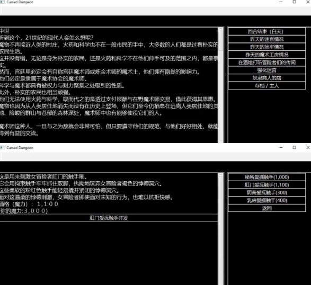This screenshot has width=311, height=285.
Task: Click '回合结束（白天）' to end the turn
Action: 266,31
